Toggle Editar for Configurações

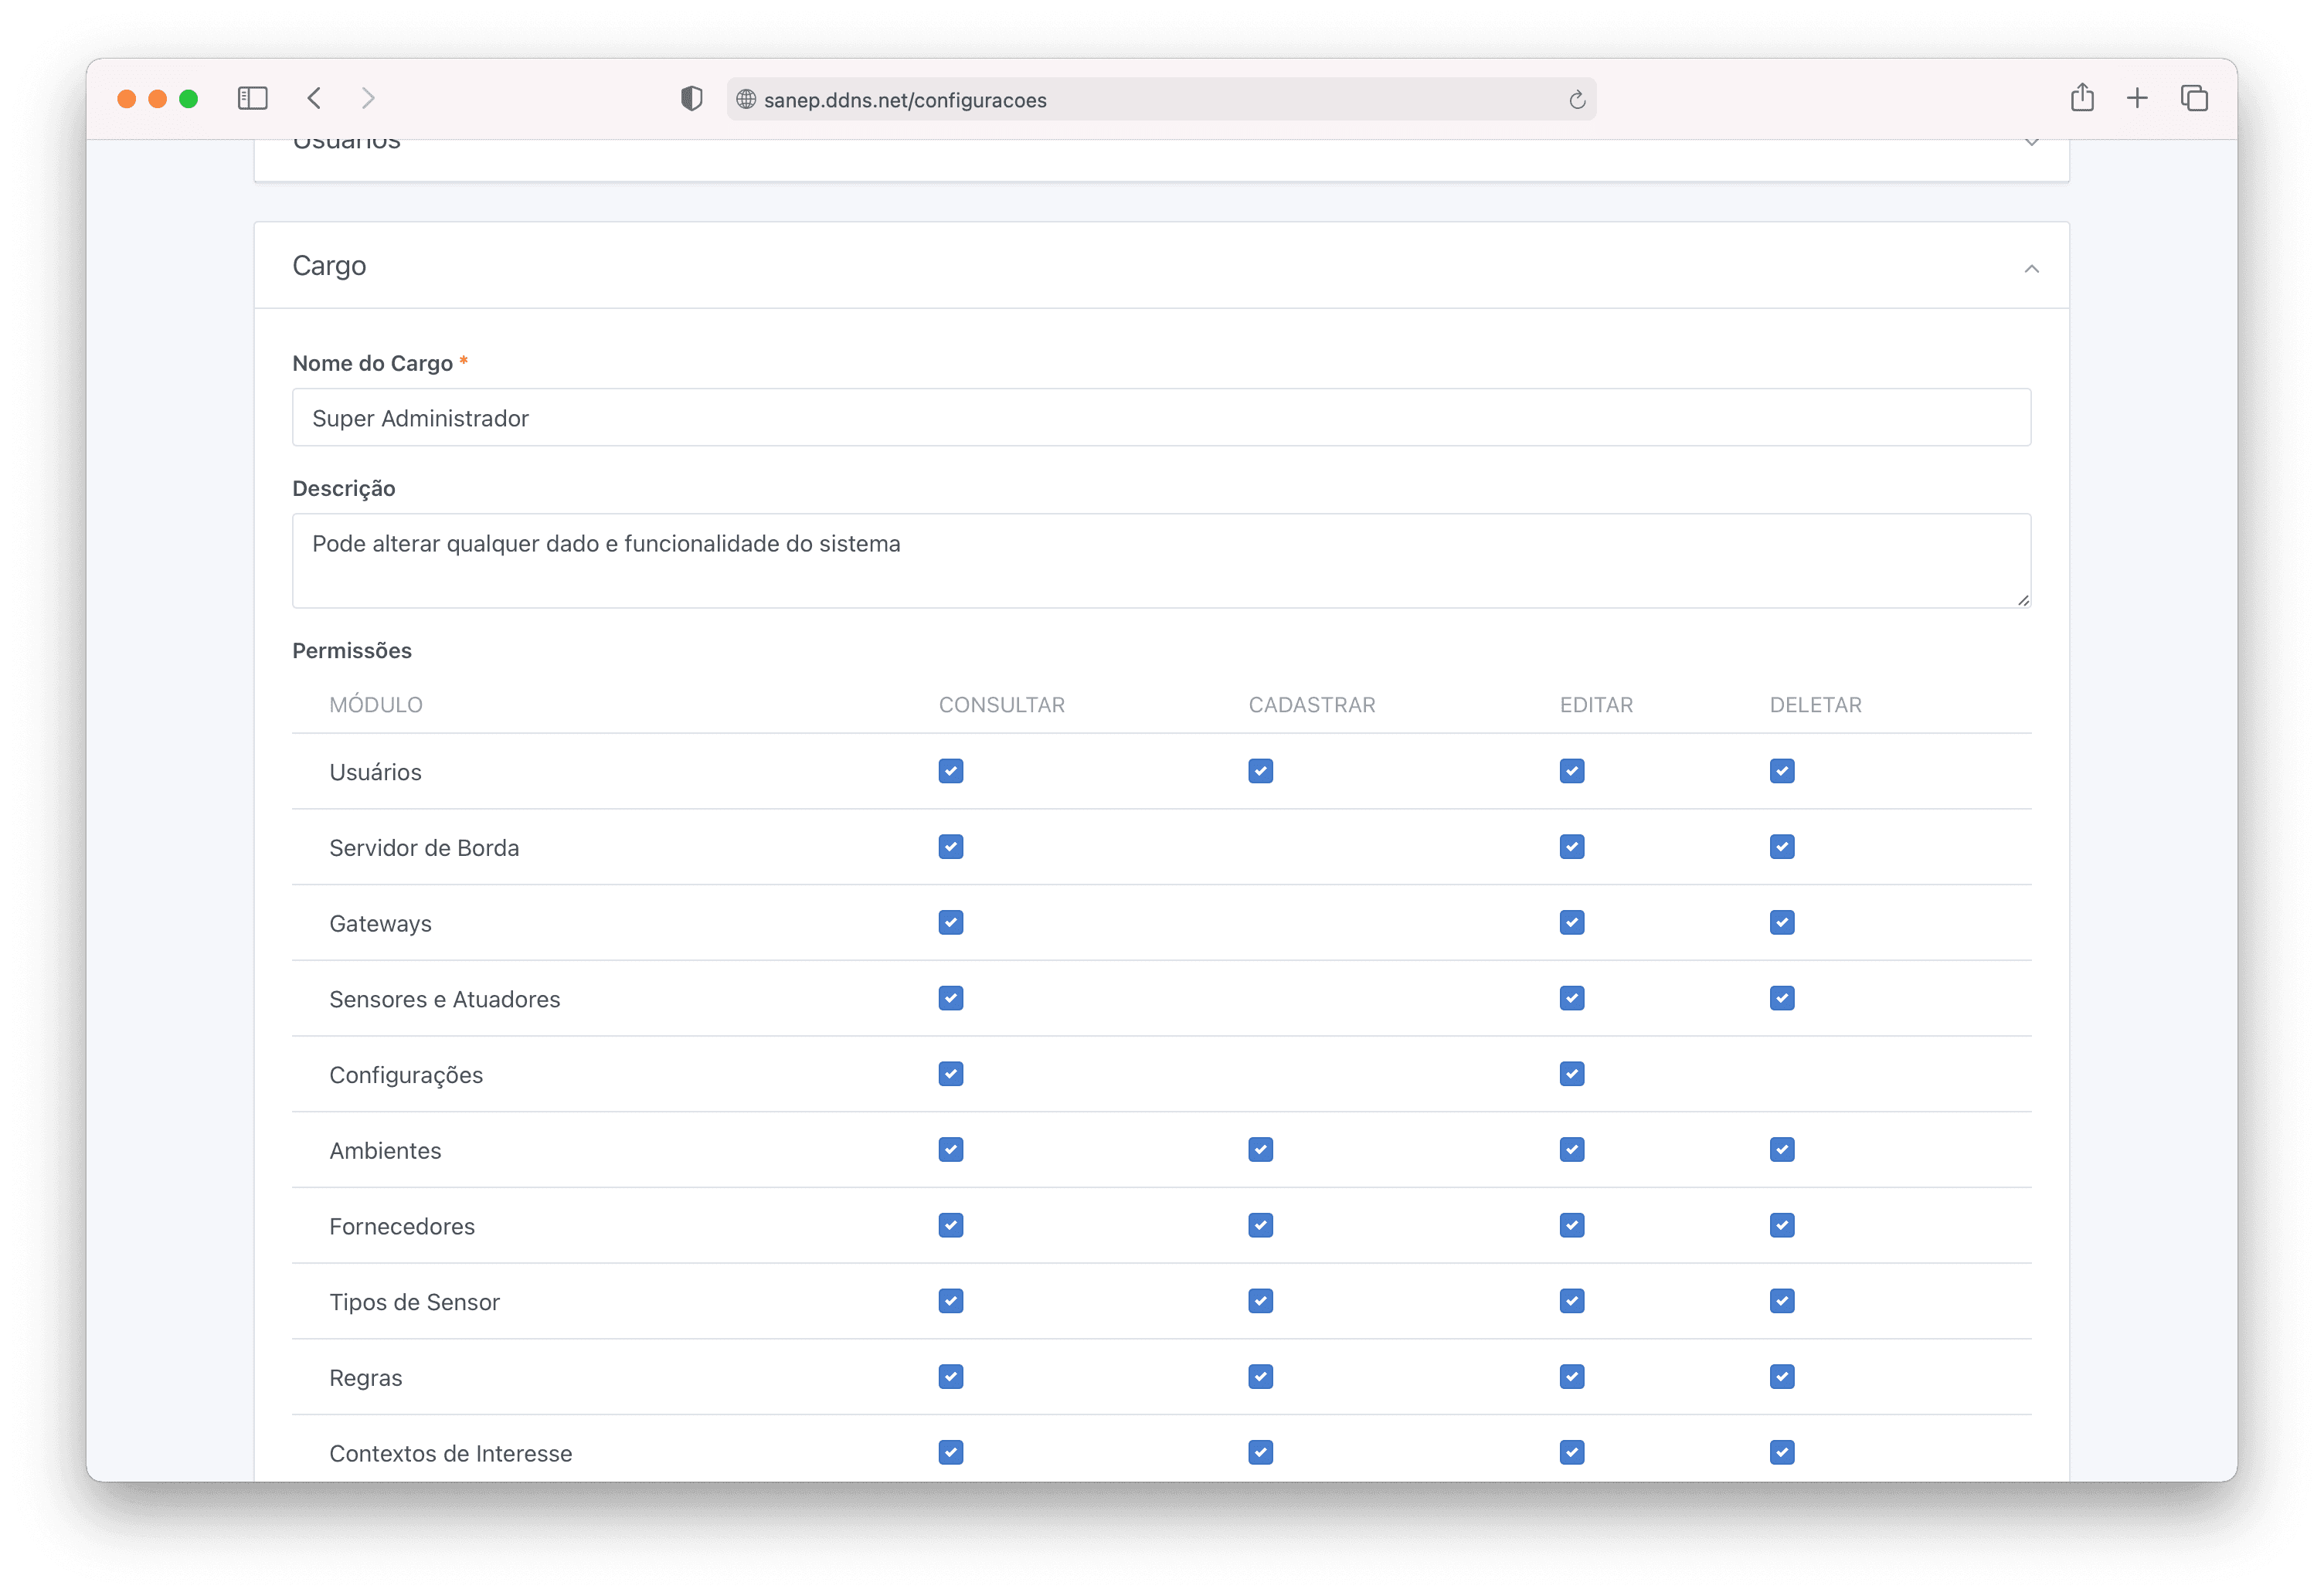click(x=1571, y=1074)
